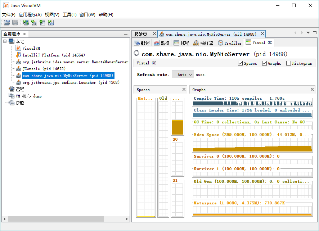Click the Class Loader Time graph
The height and width of the screenshot is (231, 319).
(x=252, y=115)
